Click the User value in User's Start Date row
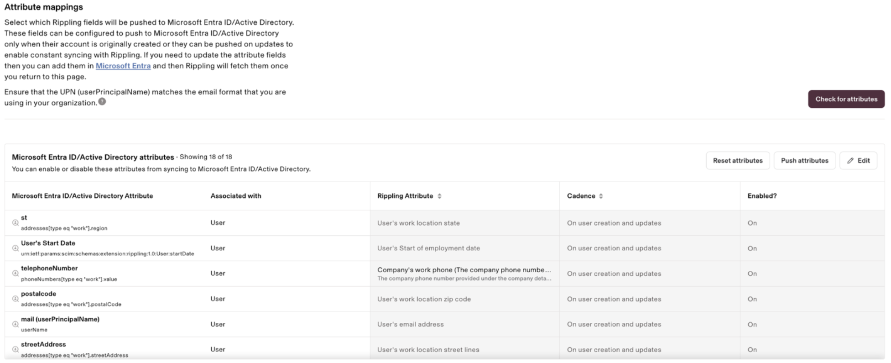The height and width of the screenshot is (363, 891). point(218,248)
